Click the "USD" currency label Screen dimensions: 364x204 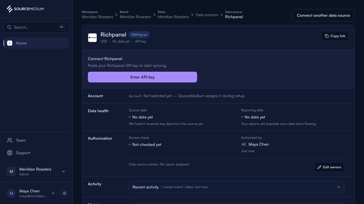click(x=104, y=41)
